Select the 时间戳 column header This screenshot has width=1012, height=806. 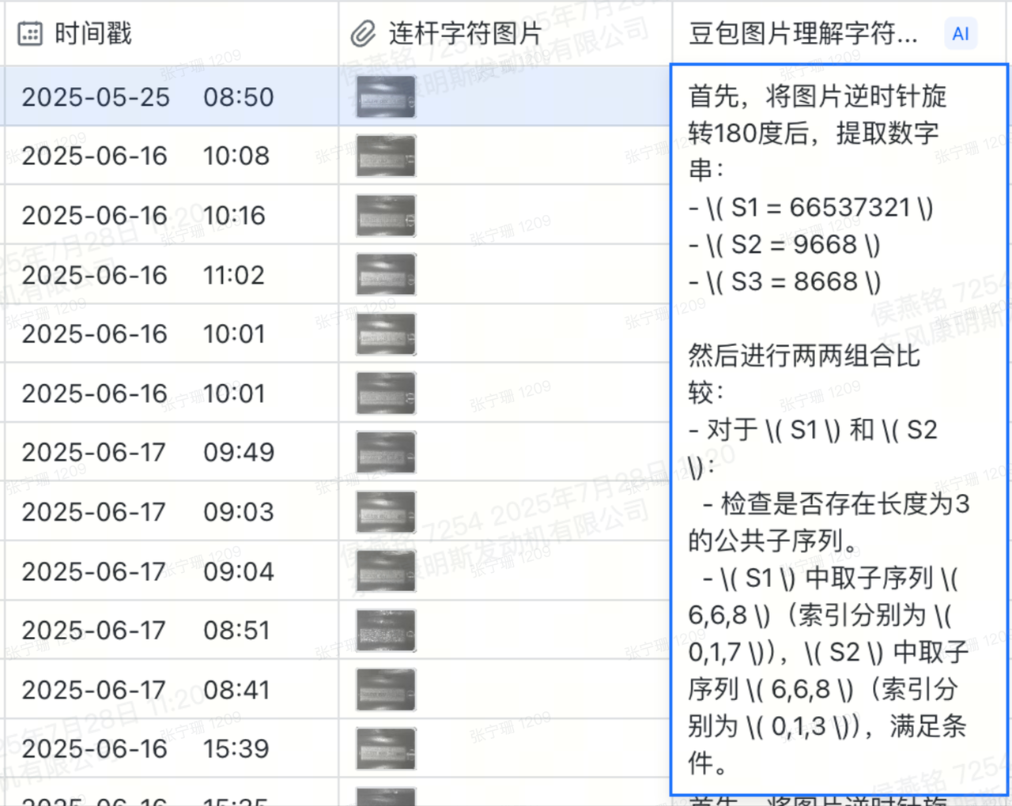[x=93, y=34]
